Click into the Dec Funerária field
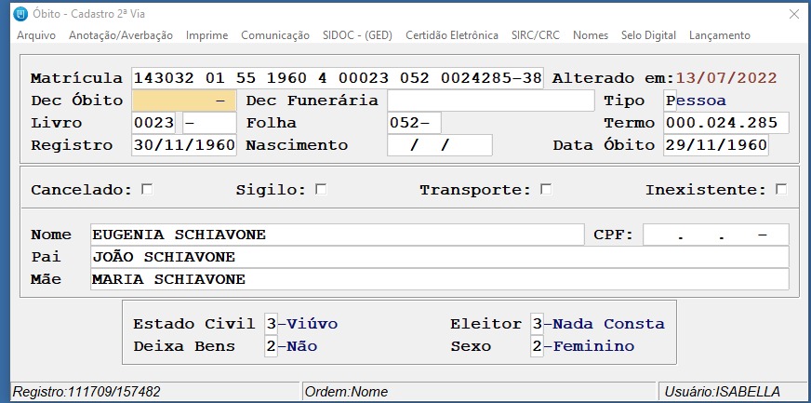This screenshot has height=403, width=811. [491, 101]
